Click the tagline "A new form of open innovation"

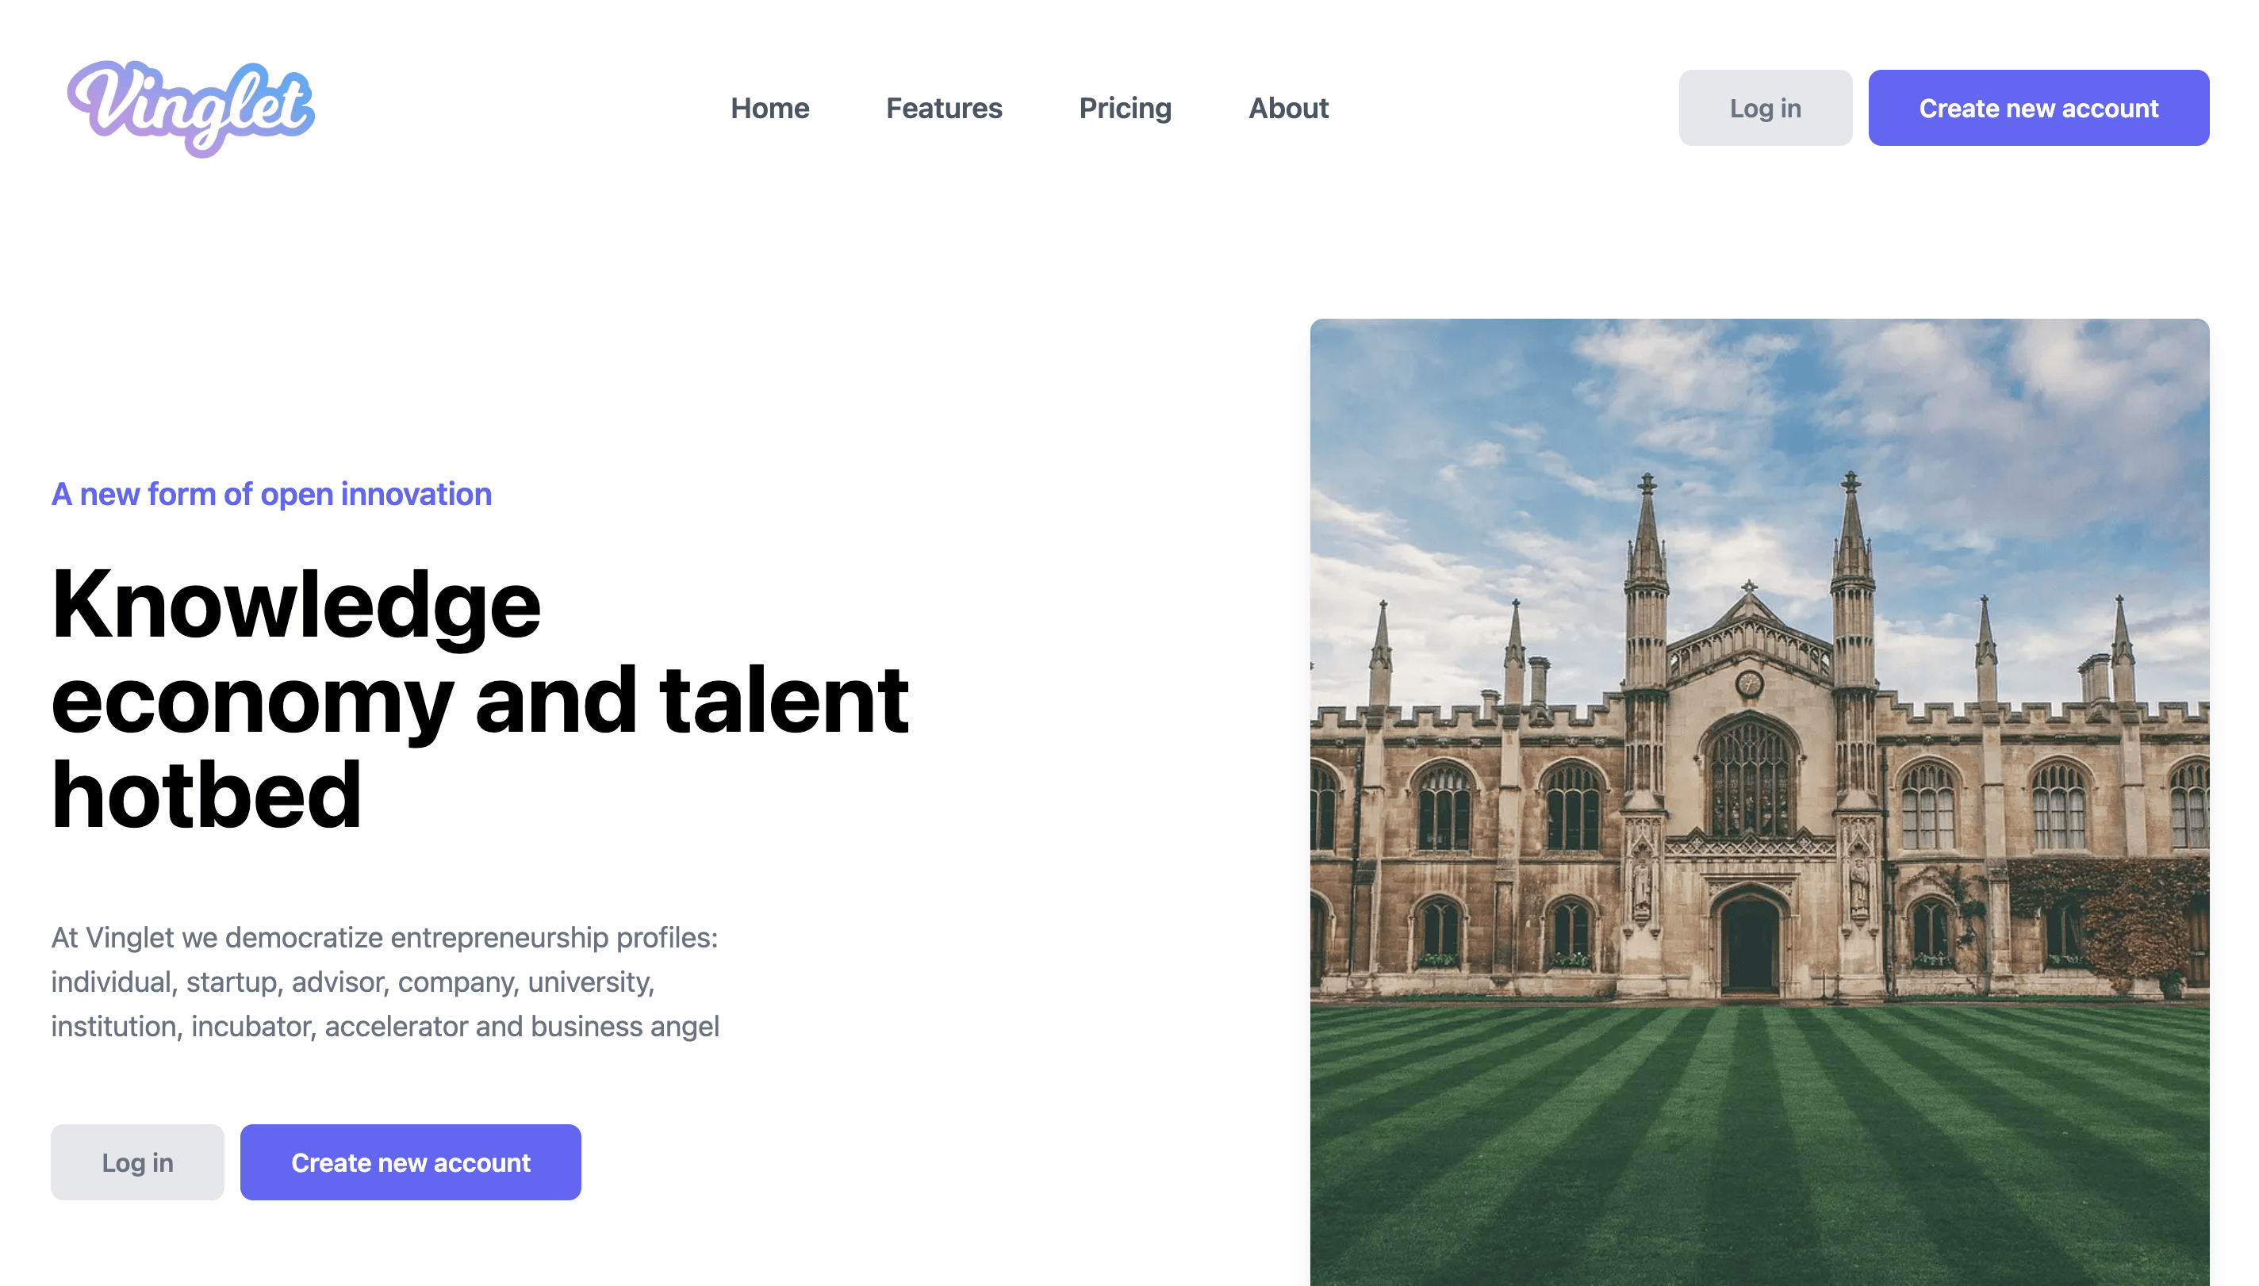tap(271, 494)
